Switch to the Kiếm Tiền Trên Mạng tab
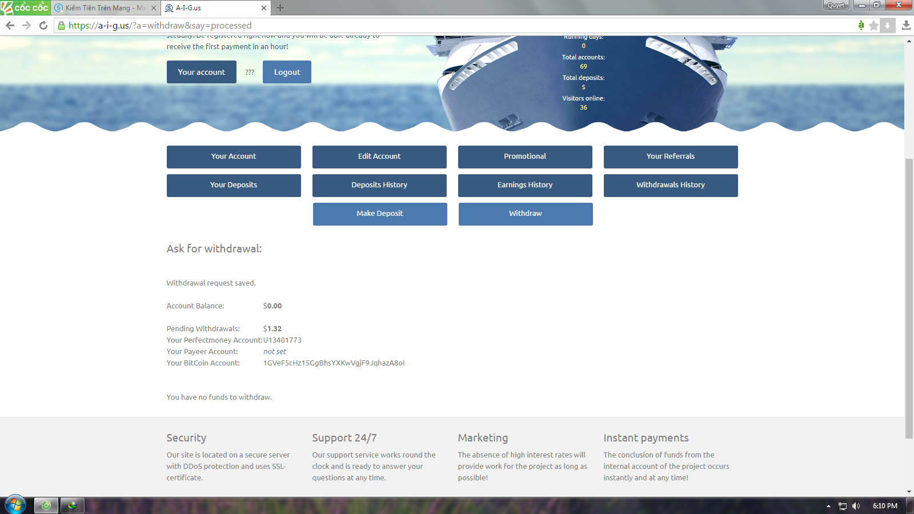Image resolution: width=914 pixels, height=514 pixels. [x=105, y=8]
